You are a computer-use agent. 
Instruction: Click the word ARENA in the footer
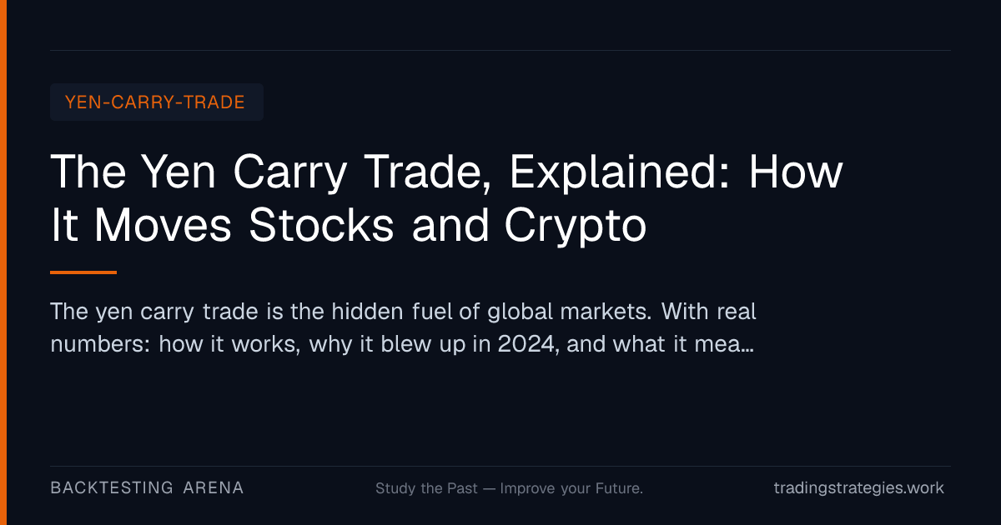(214, 487)
